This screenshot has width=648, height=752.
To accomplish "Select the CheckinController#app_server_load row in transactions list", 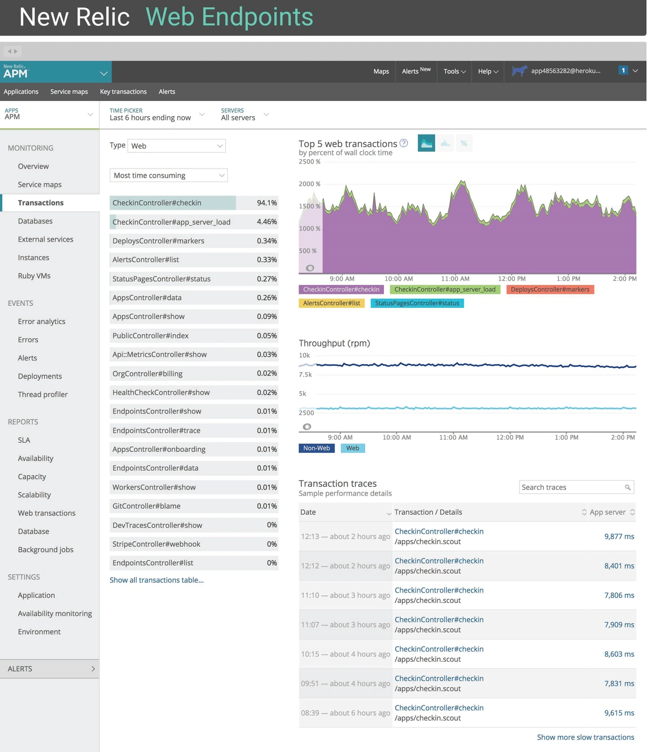I will click(x=194, y=222).
